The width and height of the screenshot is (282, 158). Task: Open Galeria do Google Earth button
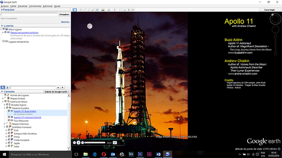[x=57, y=92]
